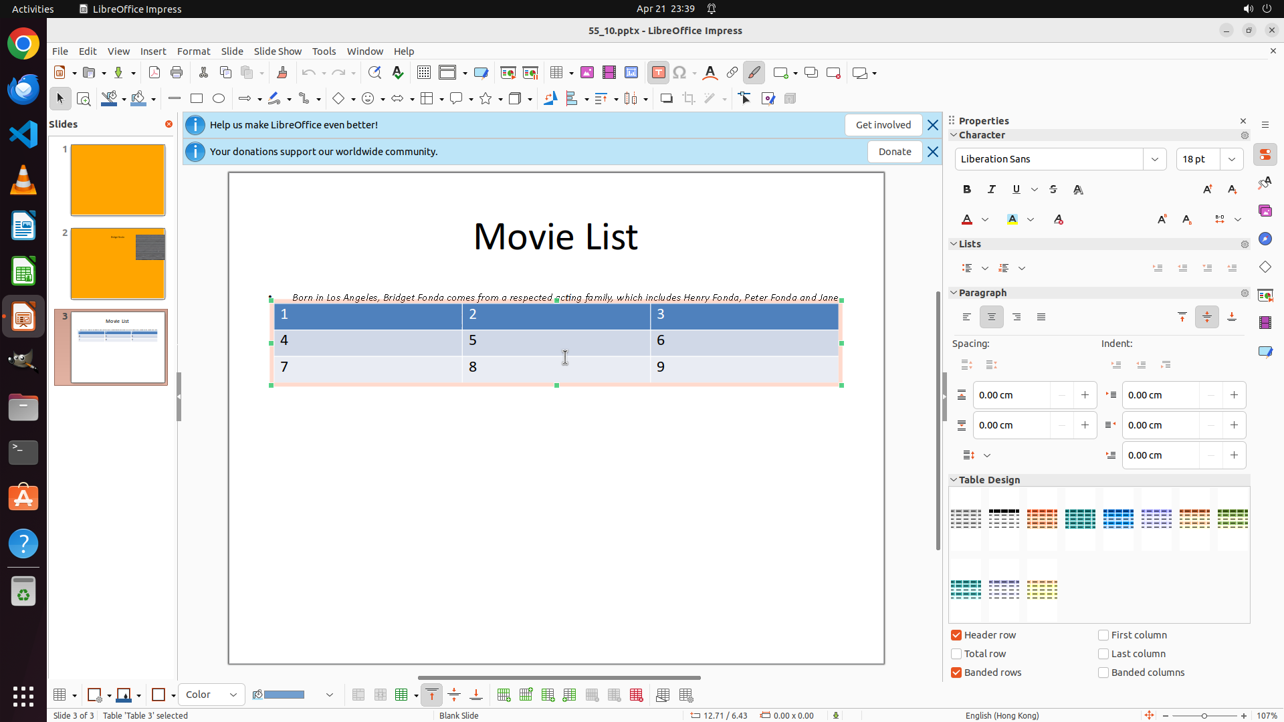Image resolution: width=1284 pixels, height=722 pixels.
Task: Click the Insert Special Character icon
Action: pos(679,72)
